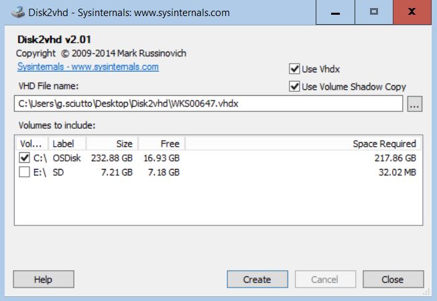Uncheck the C:\ OSDisk volume checkbox
The width and height of the screenshot is (437, 301).
point(24,158)
